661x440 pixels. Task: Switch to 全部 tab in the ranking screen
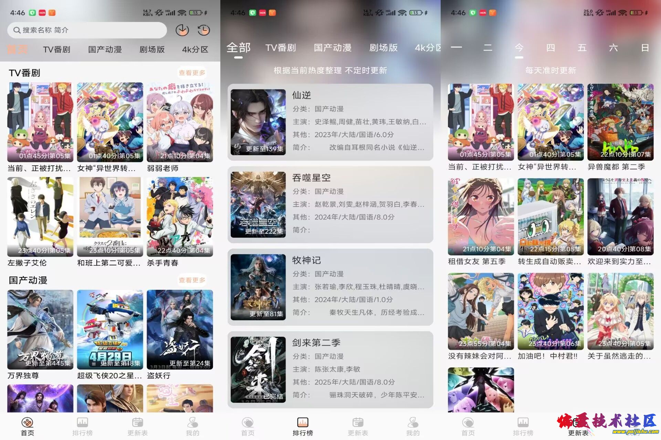[238, 48]
